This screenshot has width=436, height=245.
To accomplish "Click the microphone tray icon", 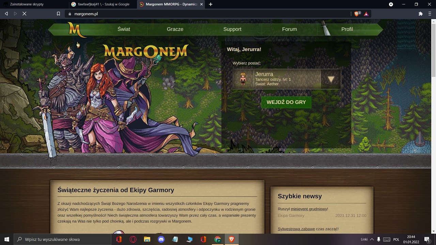I will click(379, 239).
